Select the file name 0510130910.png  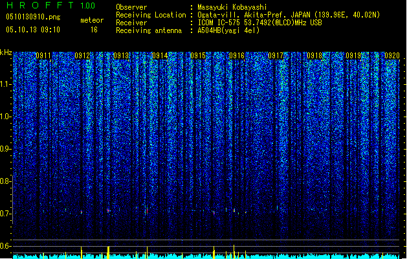click(33, 17)
